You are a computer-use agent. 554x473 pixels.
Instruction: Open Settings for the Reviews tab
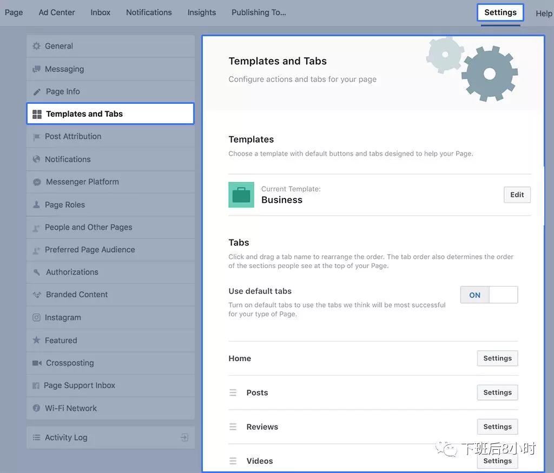[497, 427]
